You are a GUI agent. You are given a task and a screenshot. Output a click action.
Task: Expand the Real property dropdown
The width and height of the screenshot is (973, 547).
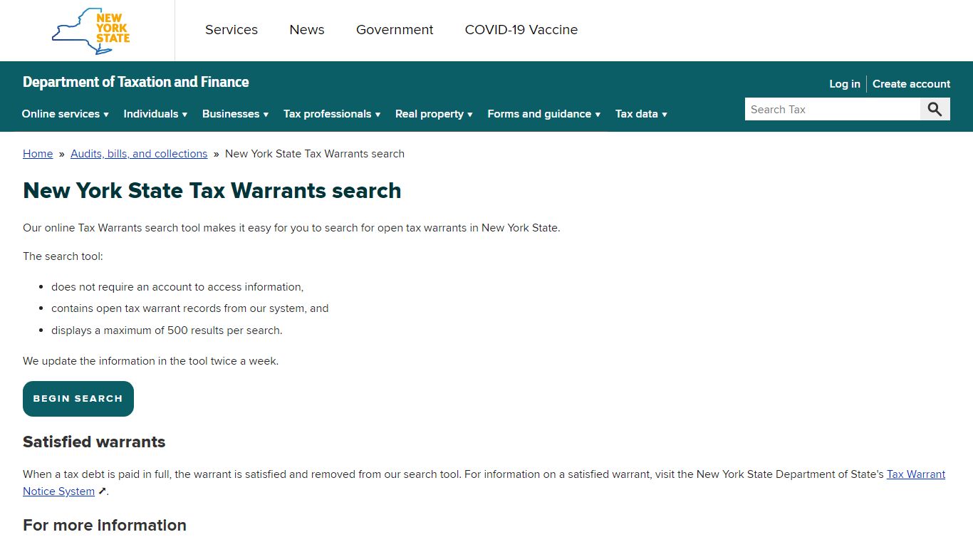coord(434,114)
